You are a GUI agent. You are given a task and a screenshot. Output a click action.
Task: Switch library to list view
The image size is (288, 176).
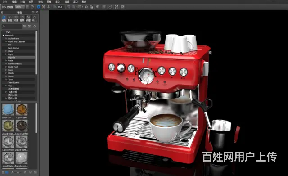tap(3, 172)
